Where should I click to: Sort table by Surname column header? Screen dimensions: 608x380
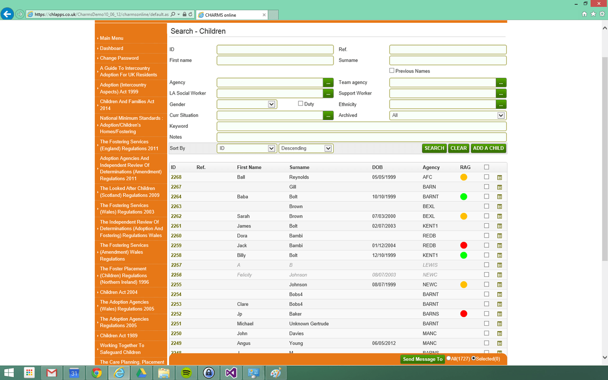coord(299,167)
